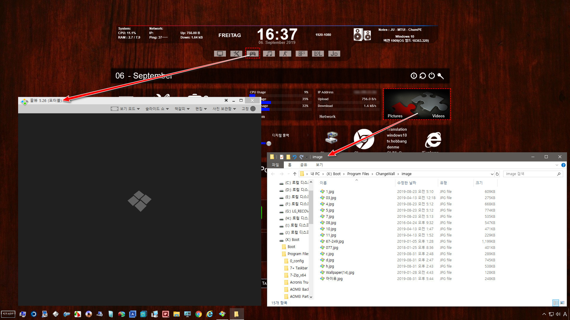
Task: Click the volume icon in the system tray
Action: pos(558,314)
